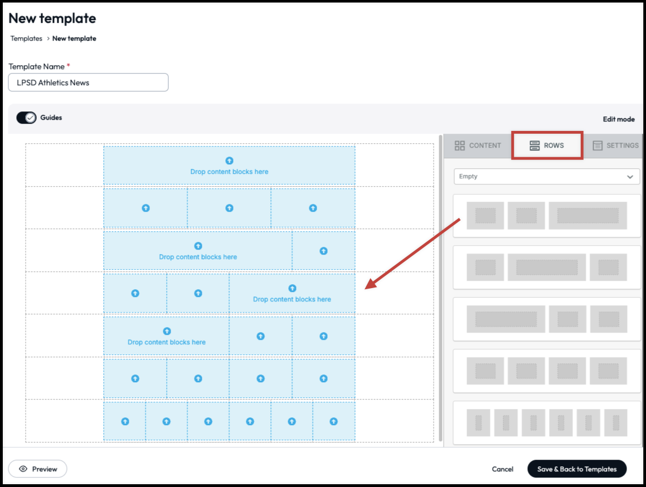The image size is (646, 487).
Task: Select row layout with wide middle column
Action: (547, 267)
